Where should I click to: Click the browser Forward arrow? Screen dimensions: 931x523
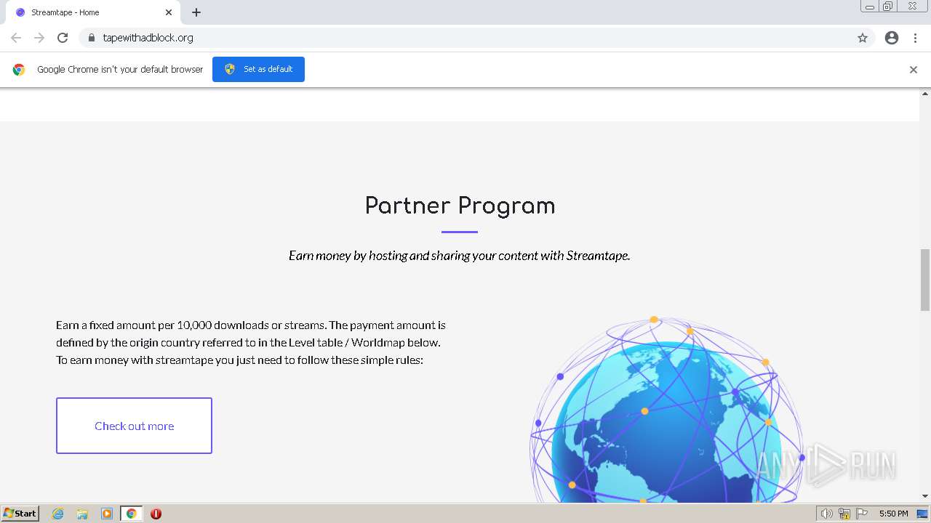tap(39, 38)
